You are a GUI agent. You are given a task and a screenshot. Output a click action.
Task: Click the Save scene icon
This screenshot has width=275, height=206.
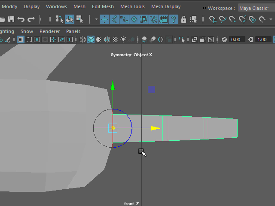pos(11,19)
